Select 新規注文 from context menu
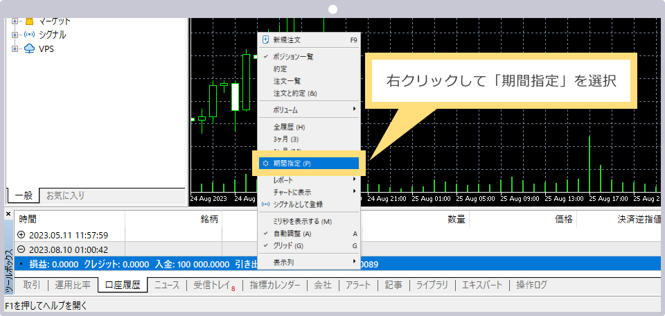Image resolution: width=665 pixels, height=316 pixels. pyautogui.click(x=309, y=40)
